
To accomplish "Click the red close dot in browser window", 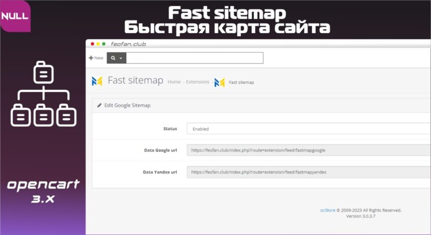I will (x=93, y=44).
